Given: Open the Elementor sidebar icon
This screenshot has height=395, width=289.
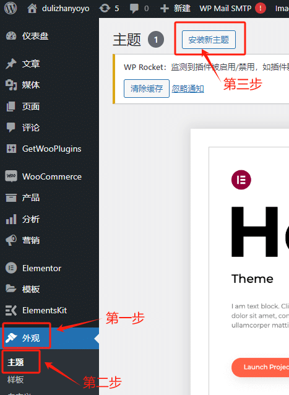Looking at the screenshot, I should [11, 268].
